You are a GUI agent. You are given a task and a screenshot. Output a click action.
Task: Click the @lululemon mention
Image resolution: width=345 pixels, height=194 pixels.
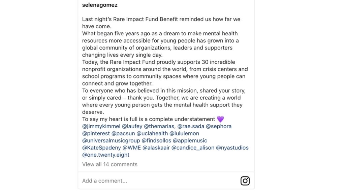184,133
